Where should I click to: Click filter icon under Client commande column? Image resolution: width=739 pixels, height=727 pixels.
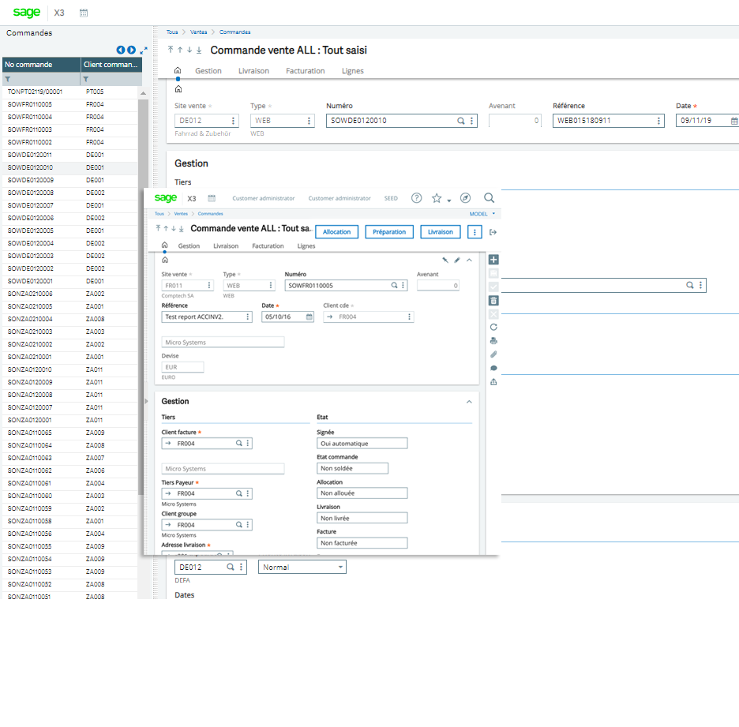86,79
